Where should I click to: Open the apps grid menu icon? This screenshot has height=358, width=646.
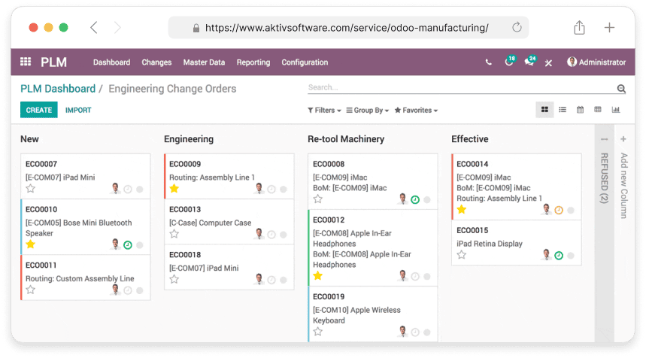(26, 62)
